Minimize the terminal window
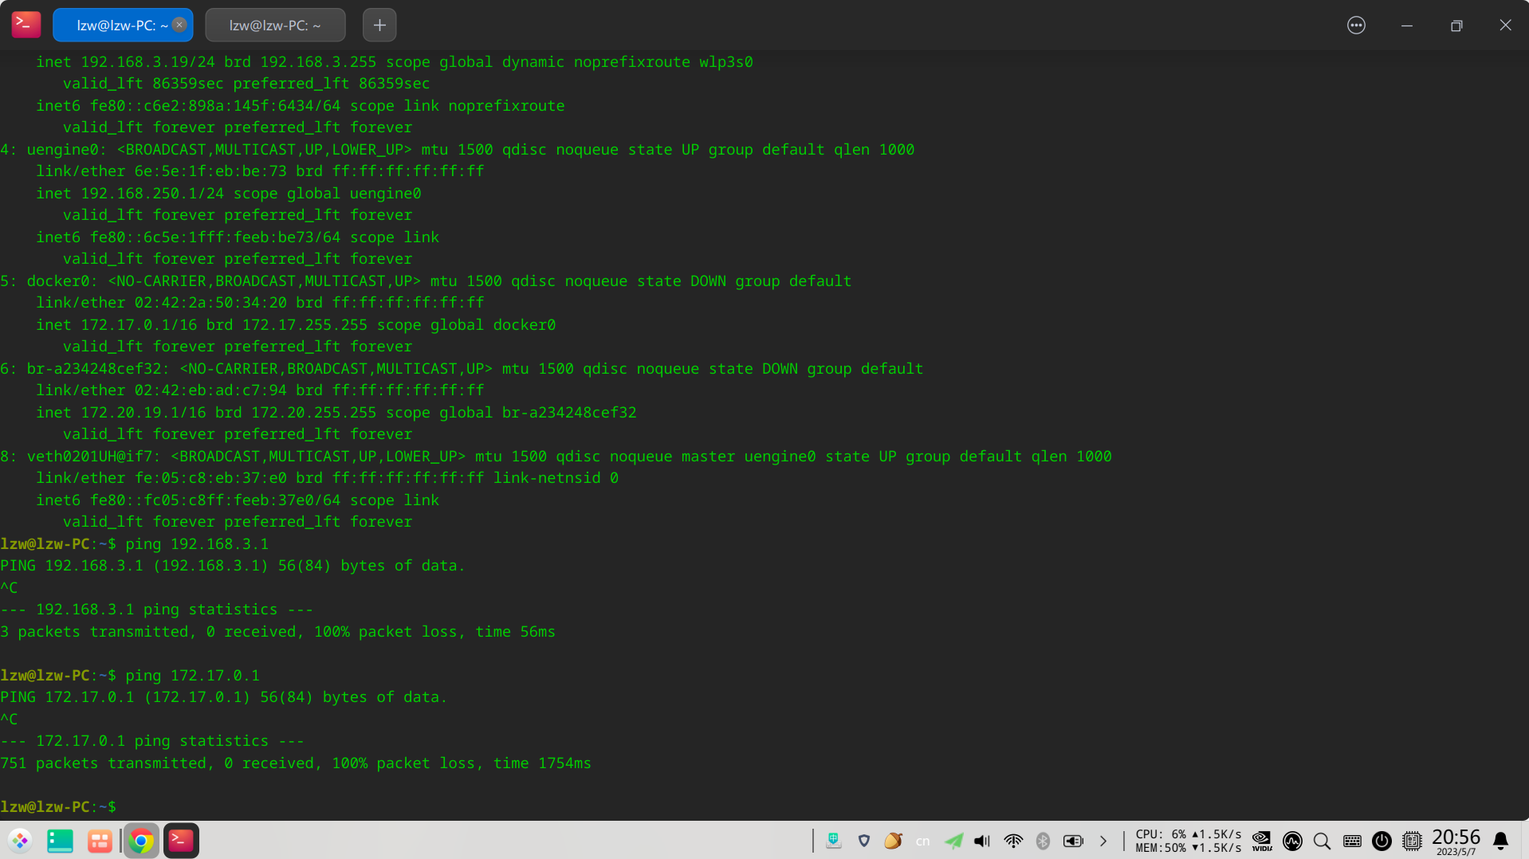Viewport: 1529px width, 859px height. [x=1407, y=25]
